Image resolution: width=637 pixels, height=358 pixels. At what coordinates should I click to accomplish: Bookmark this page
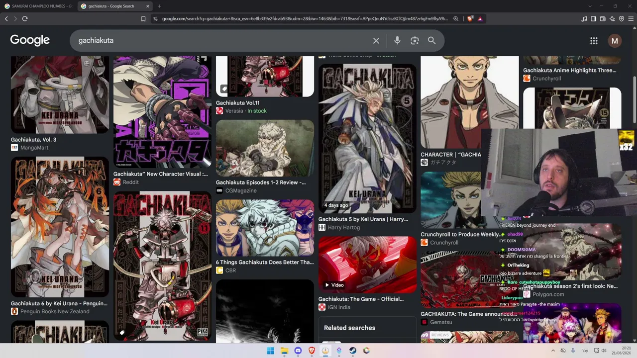point(143,19)
